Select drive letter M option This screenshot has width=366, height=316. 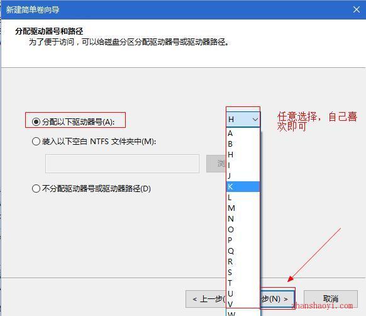pos(243,208)
